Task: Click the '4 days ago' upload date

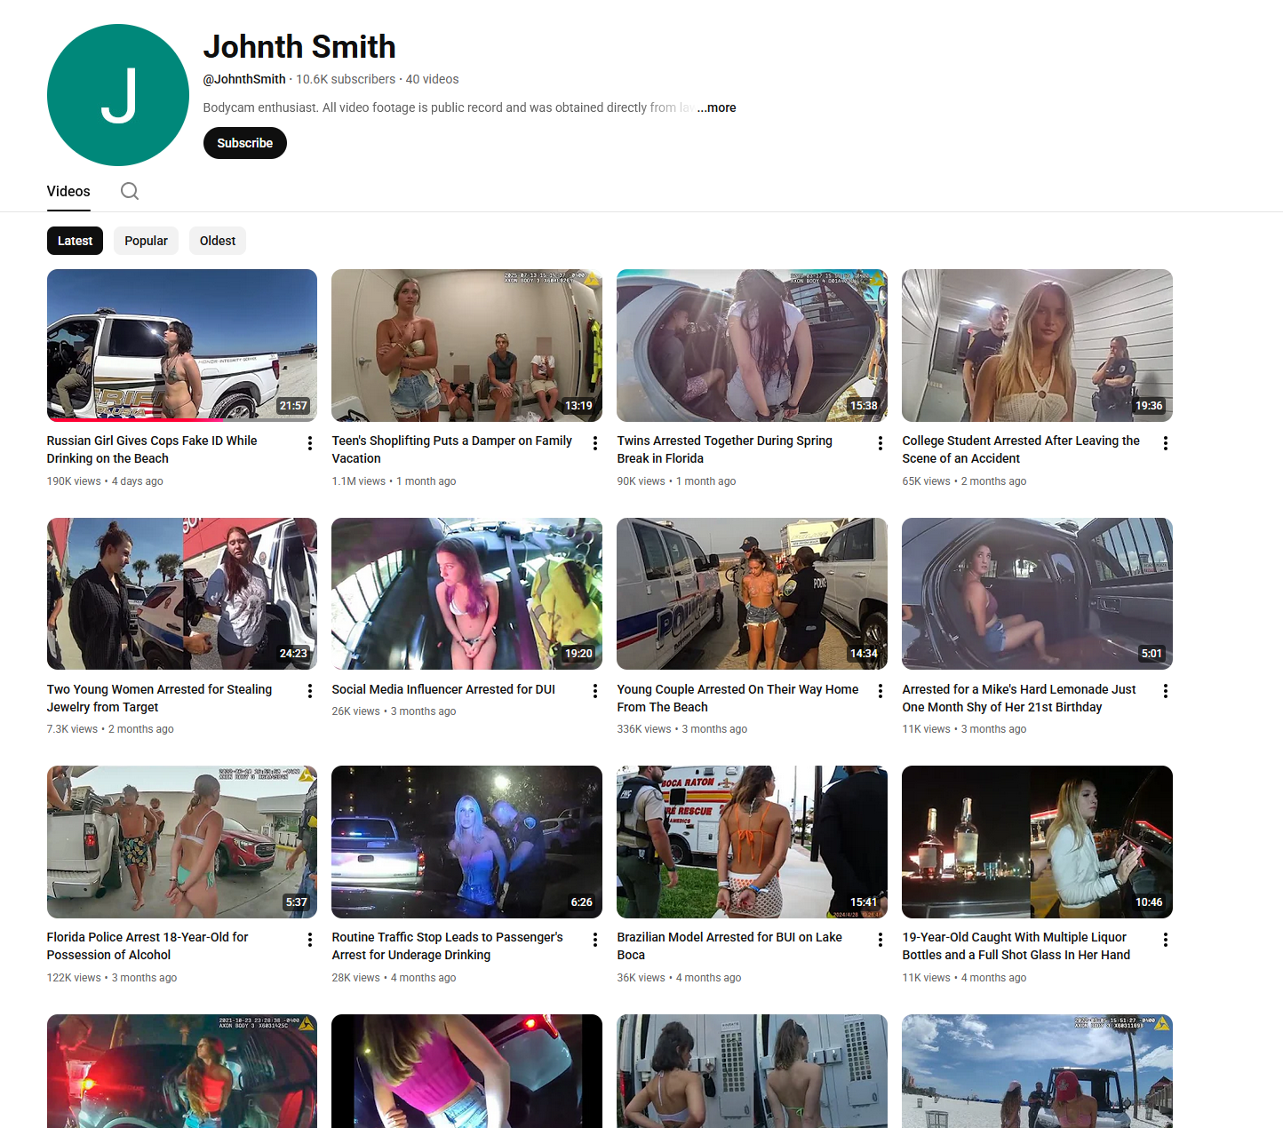Action: pos(138,481)
